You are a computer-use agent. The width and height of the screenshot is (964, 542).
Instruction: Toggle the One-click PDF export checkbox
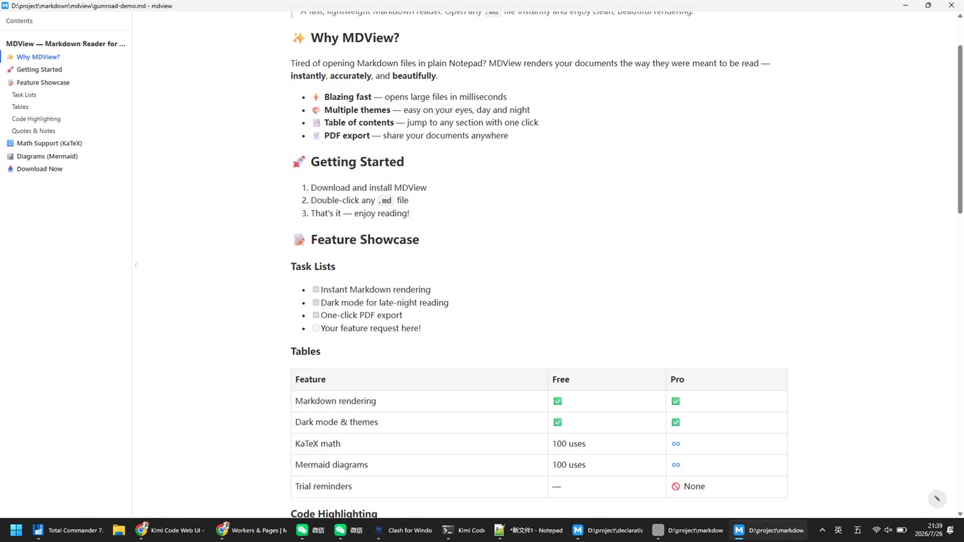click(x=316, y=315)
